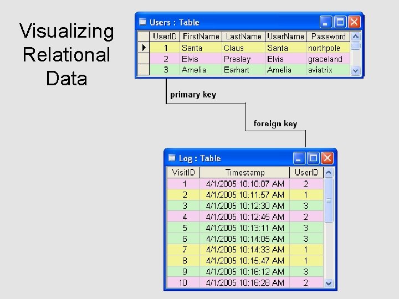Click timestamp '4/1/2005 10:13:11 AM'
This screenshot has width=399, height=299.
tap(245, 228)
